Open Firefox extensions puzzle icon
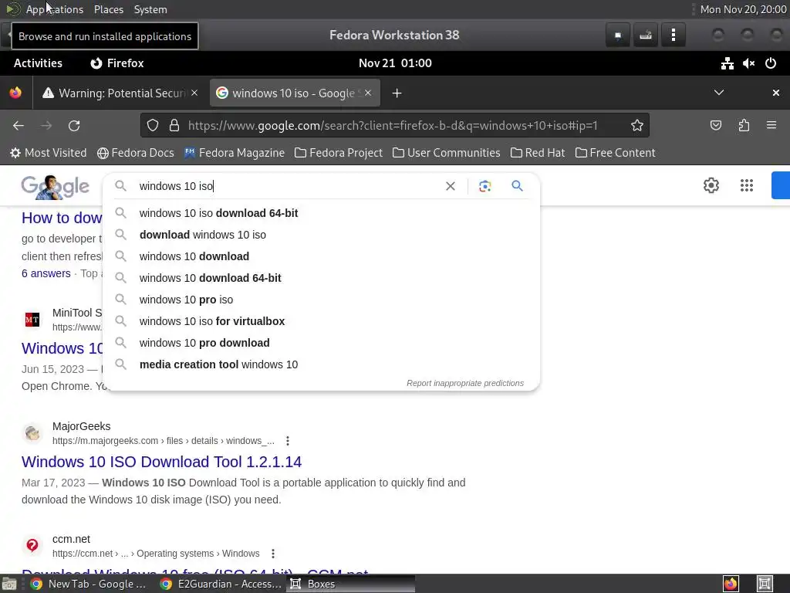 point(744,126)
